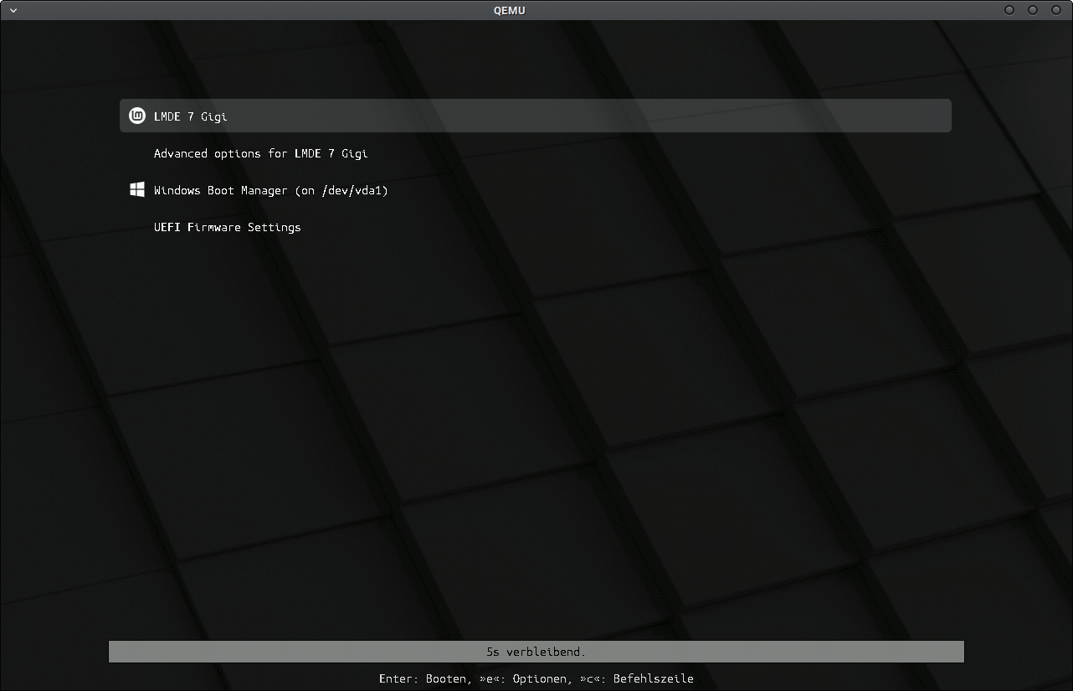Click the QEMU title bar text
This screenshot has width=1073, height=691.
pos(510,10)
